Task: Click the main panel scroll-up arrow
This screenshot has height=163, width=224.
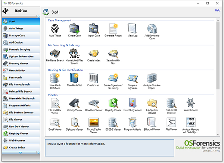Action: tap(218, 20)
